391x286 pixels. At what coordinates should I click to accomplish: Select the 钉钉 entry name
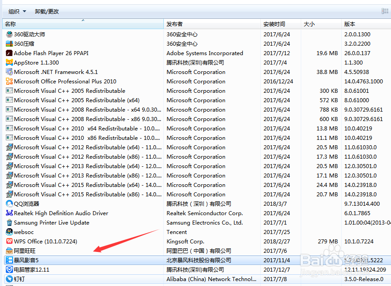point(19,279)
